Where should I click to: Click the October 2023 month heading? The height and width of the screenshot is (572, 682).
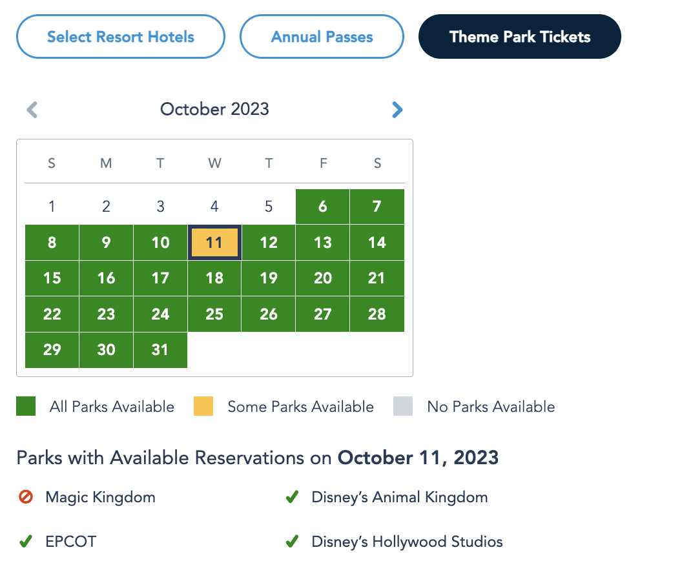(214, 109)
